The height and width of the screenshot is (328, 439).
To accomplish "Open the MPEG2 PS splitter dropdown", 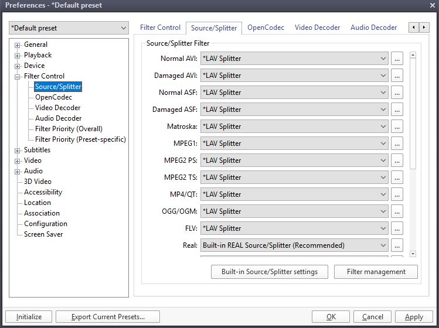I will tap(294, 160).
